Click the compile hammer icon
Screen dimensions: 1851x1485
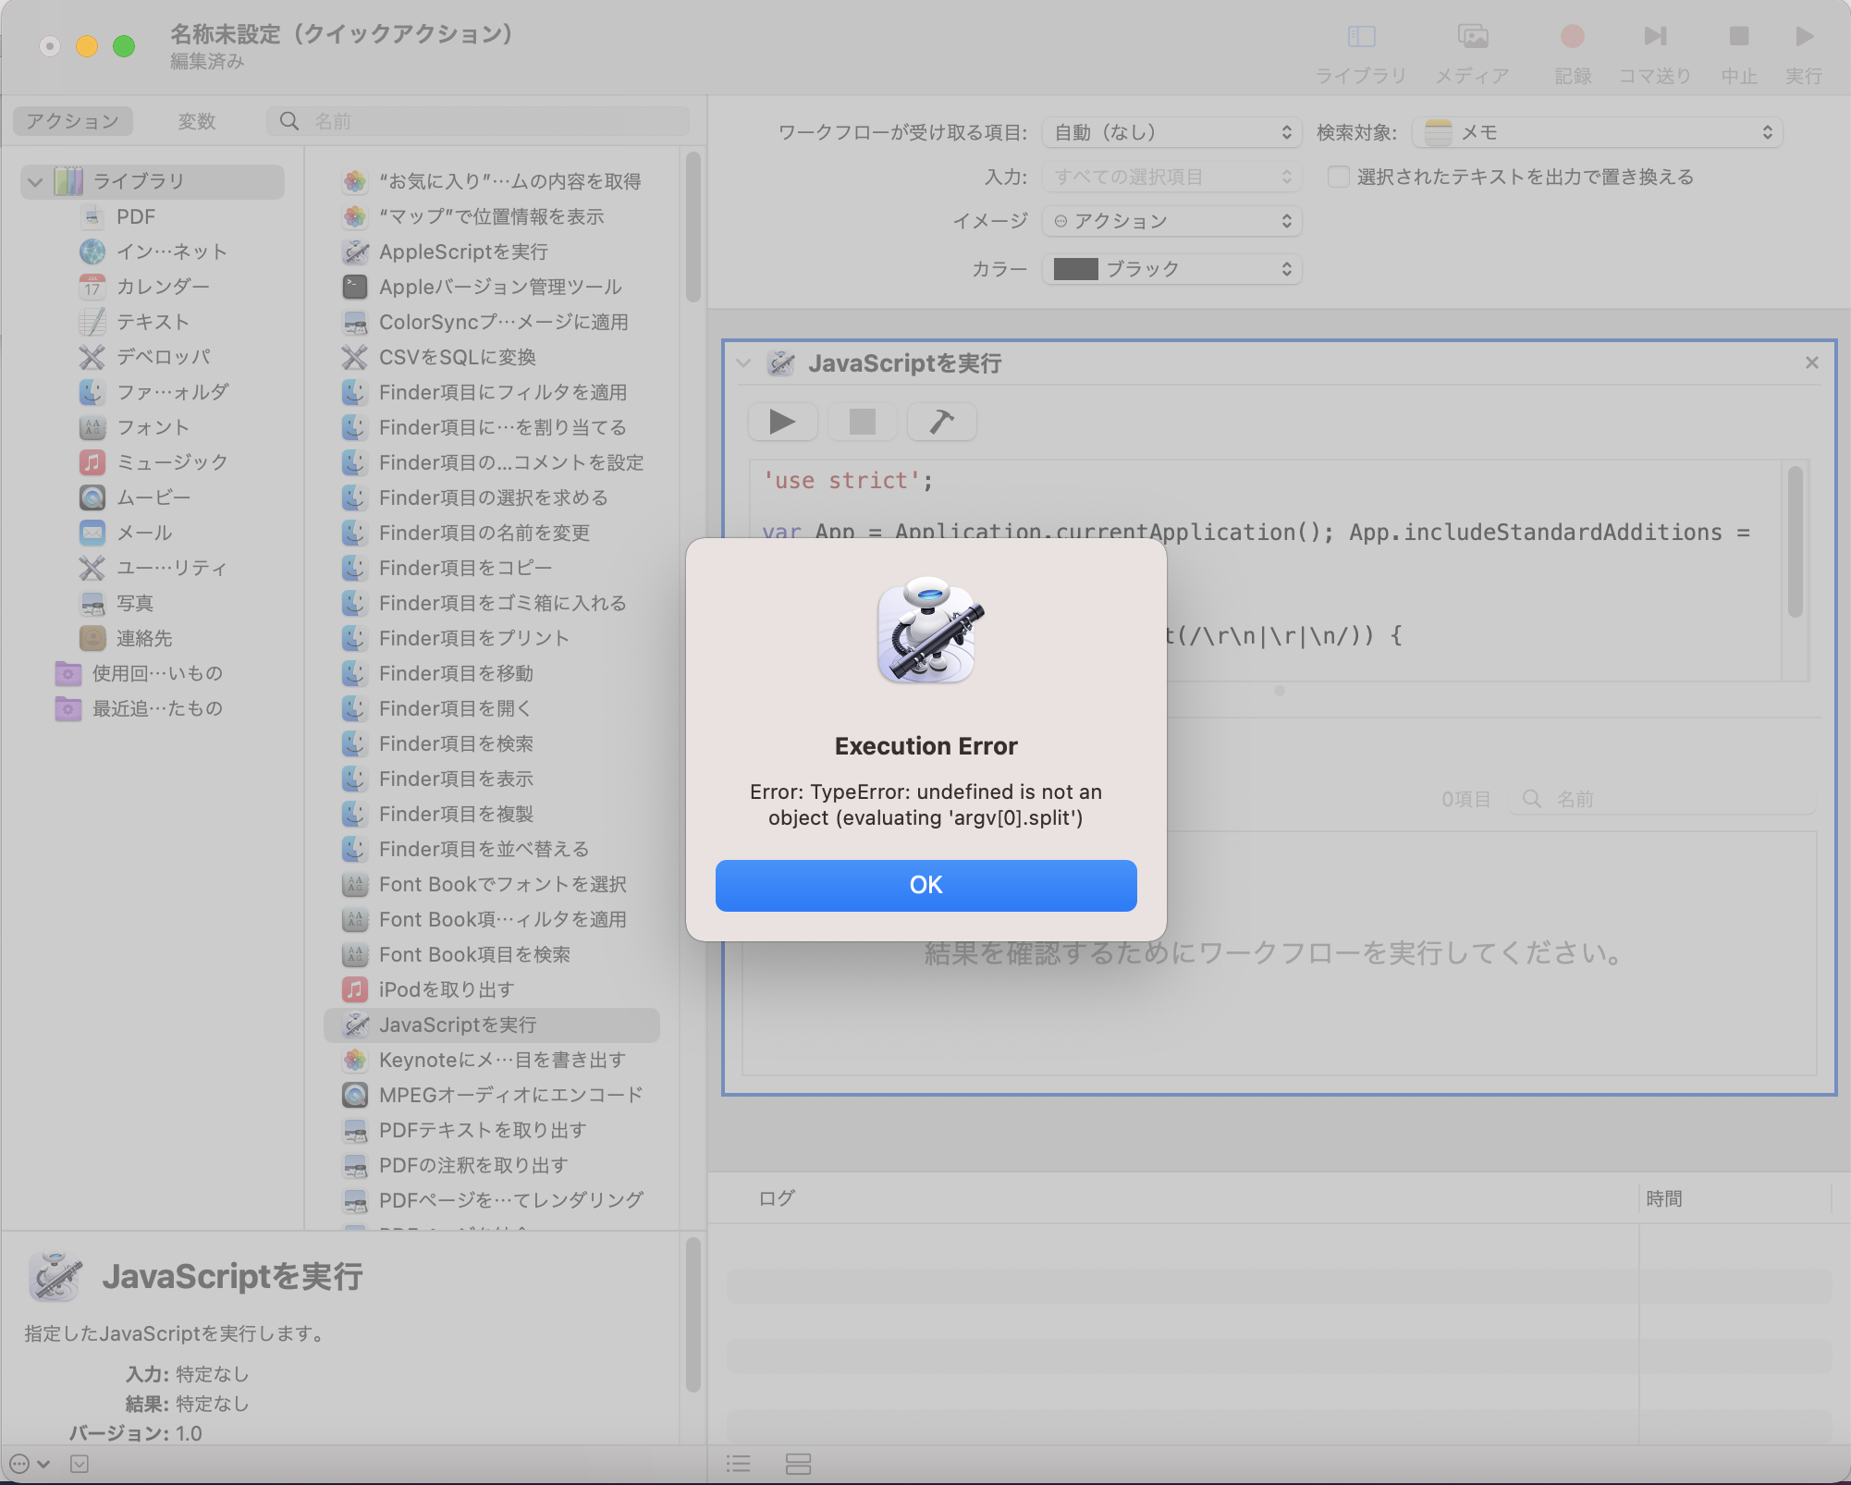tap(941, 422)
